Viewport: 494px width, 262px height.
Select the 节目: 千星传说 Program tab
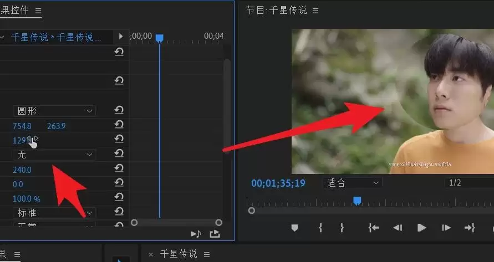coord(276,11)
